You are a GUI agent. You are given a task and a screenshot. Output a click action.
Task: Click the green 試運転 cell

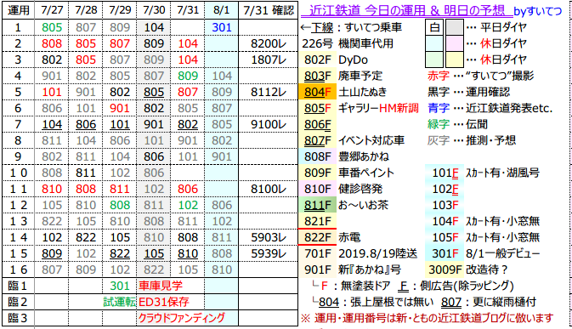point(120,302)
